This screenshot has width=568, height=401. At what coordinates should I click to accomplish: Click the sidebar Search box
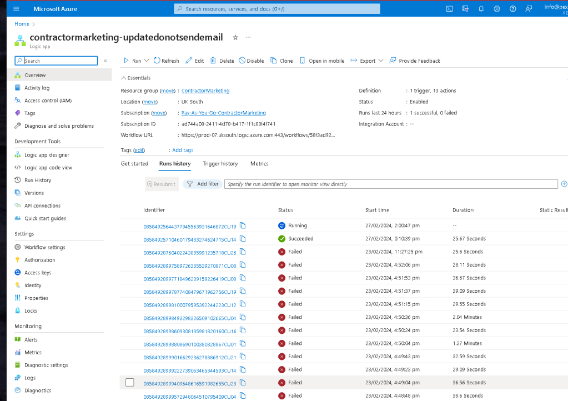(56, 61)
